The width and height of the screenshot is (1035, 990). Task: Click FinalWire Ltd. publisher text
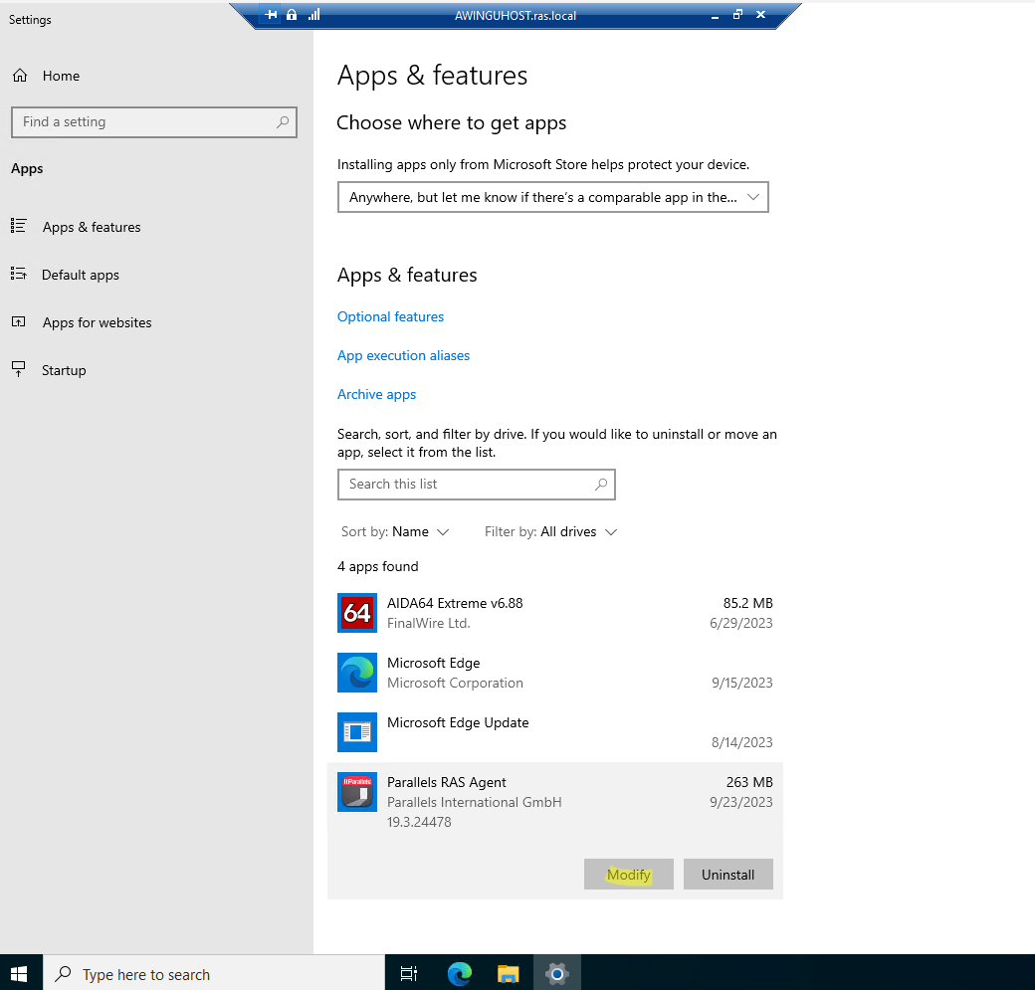428,623
